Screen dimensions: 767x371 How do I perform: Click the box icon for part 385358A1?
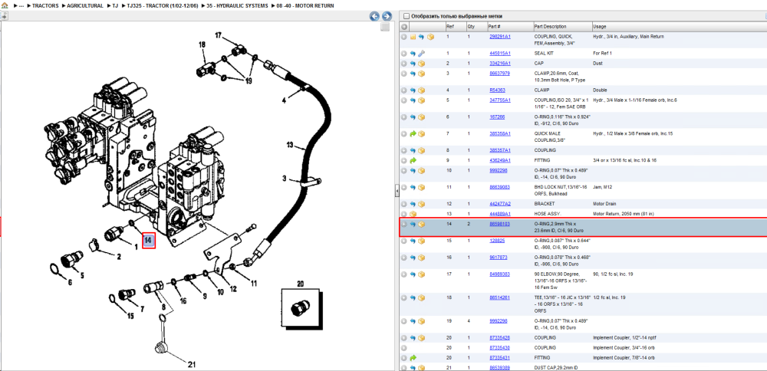tap(422, 133)
